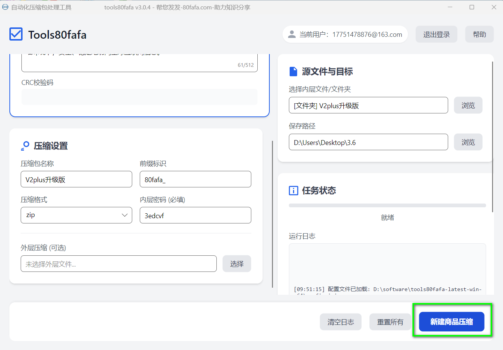Open the zip compression format dropdown

[76, 215]
